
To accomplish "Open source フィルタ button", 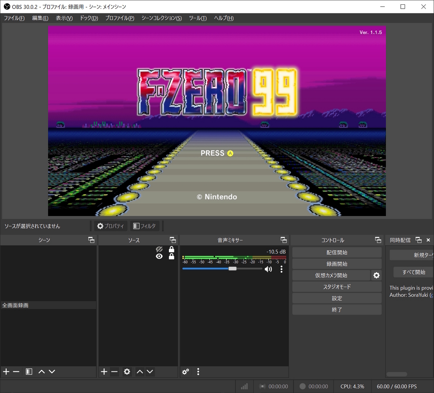I will coord(144,226).
